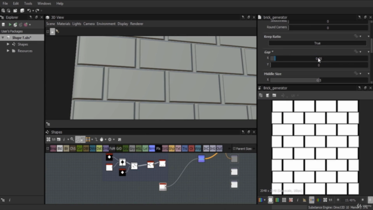
Task: Click the Round Corners value field
Action: [328, 27]
